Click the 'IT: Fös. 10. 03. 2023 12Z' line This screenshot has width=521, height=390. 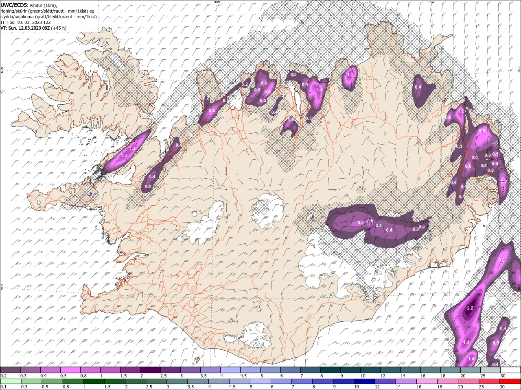[x=25, y=22]
